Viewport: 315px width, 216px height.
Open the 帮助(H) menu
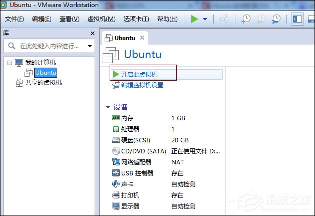pyautogui.click(x=167, y=19)
